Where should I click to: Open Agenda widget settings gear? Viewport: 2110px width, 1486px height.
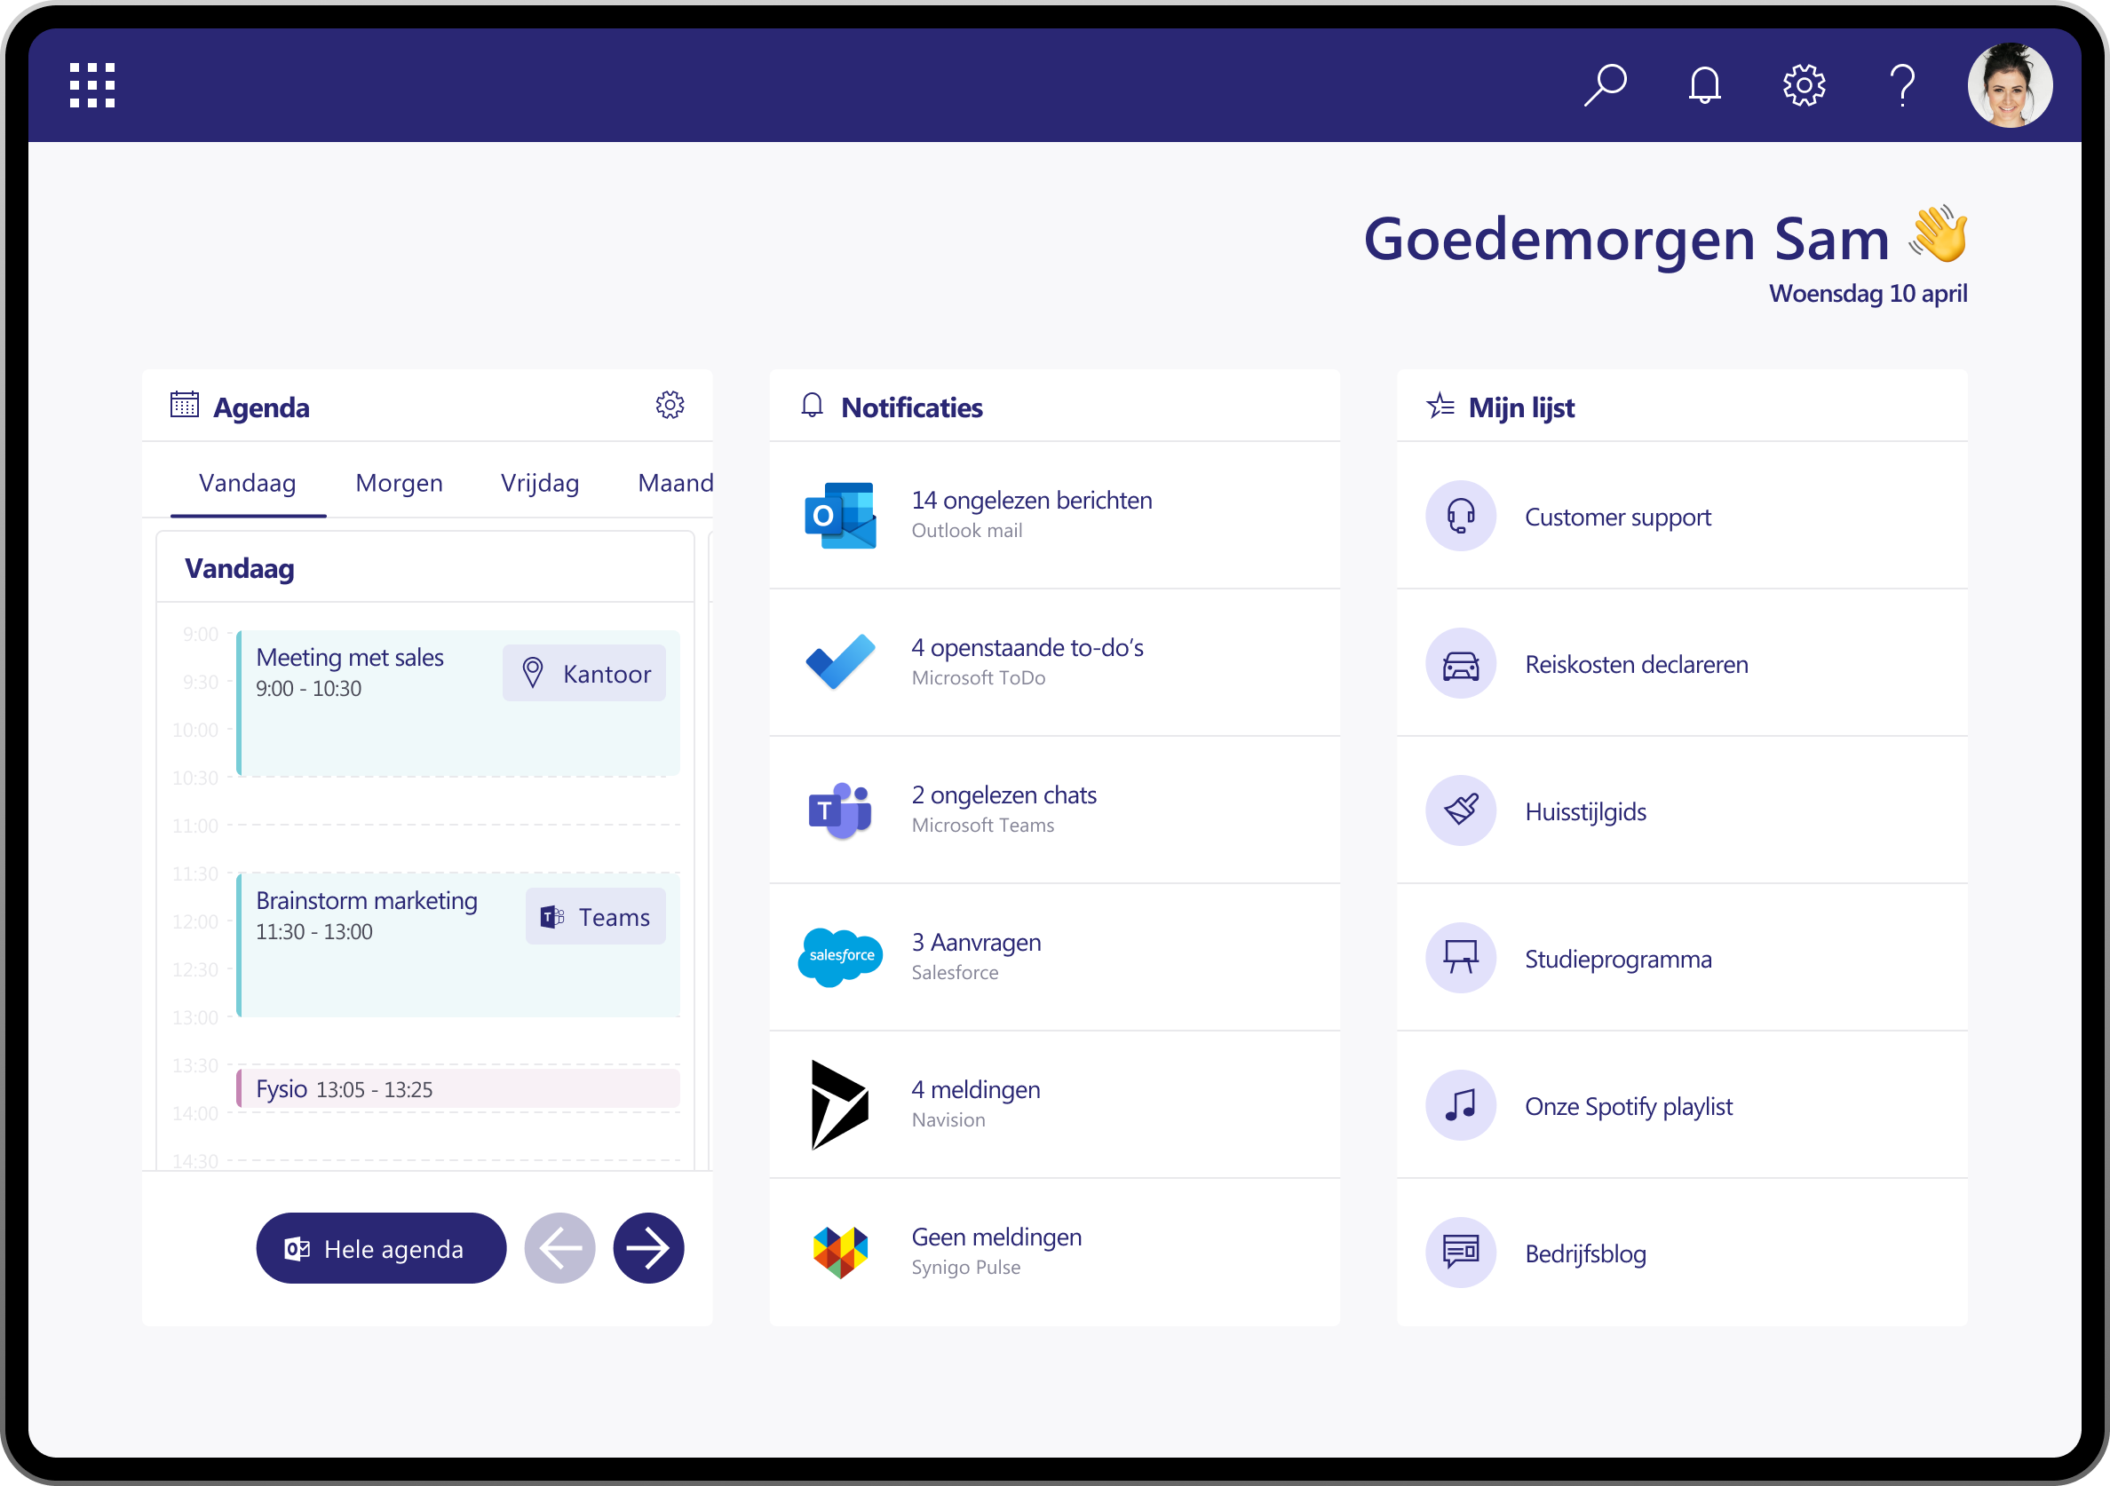[670, 405]
